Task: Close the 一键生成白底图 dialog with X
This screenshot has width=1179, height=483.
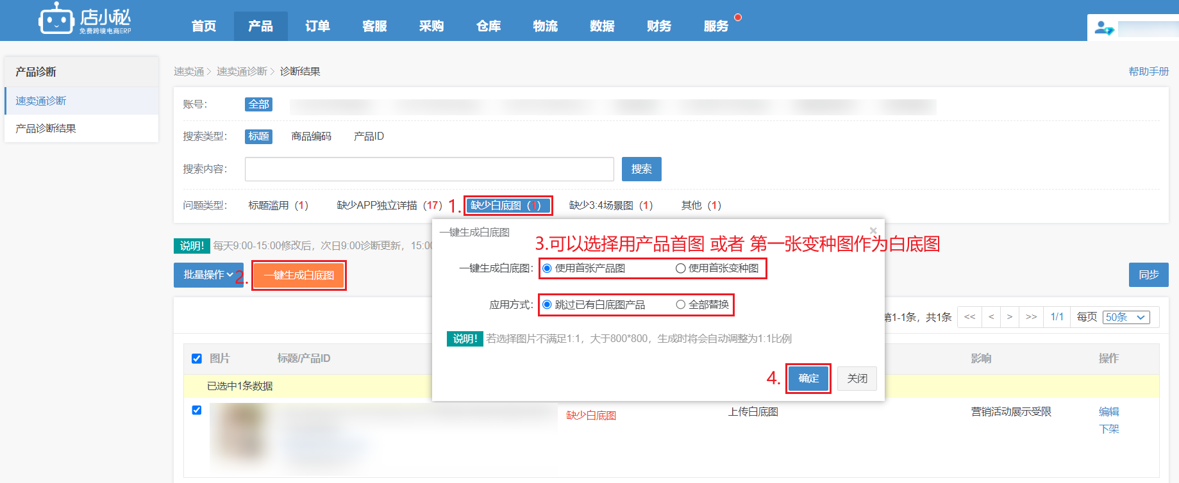Action: (873, 231)
